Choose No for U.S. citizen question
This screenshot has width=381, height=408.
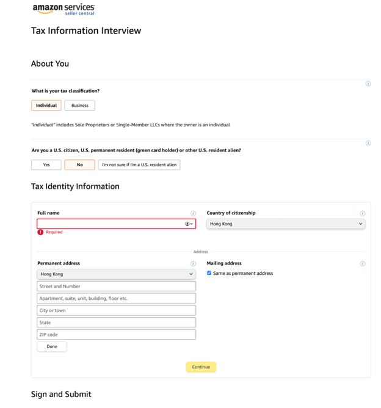click(x=79, y=165)
